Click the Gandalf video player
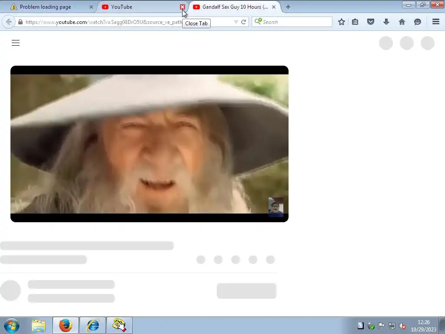This screenshot has height=334, width=445. (x=149, y=144)
